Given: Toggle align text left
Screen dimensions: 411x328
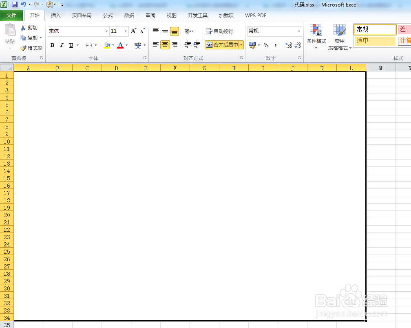Looking at the screenshot, I should coord(156,45).
